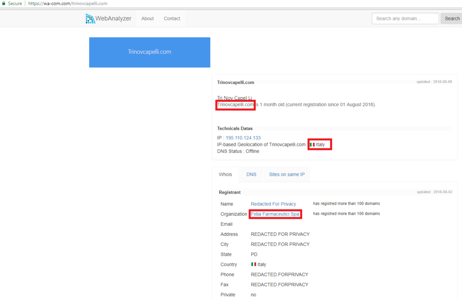Open the About page
Viewport: 462px width, 300px height.
(147, 18)
